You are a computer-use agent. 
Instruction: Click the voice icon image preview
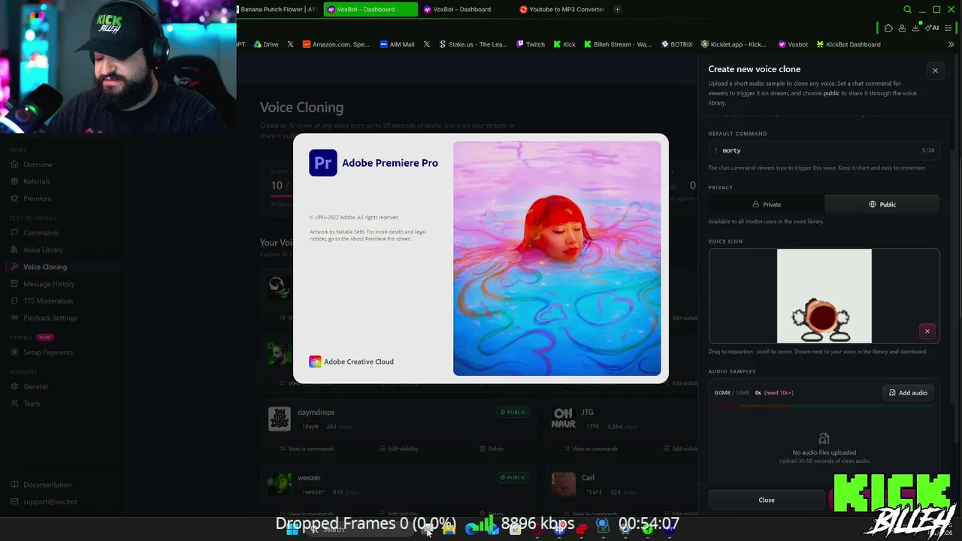tap(824, 296)
